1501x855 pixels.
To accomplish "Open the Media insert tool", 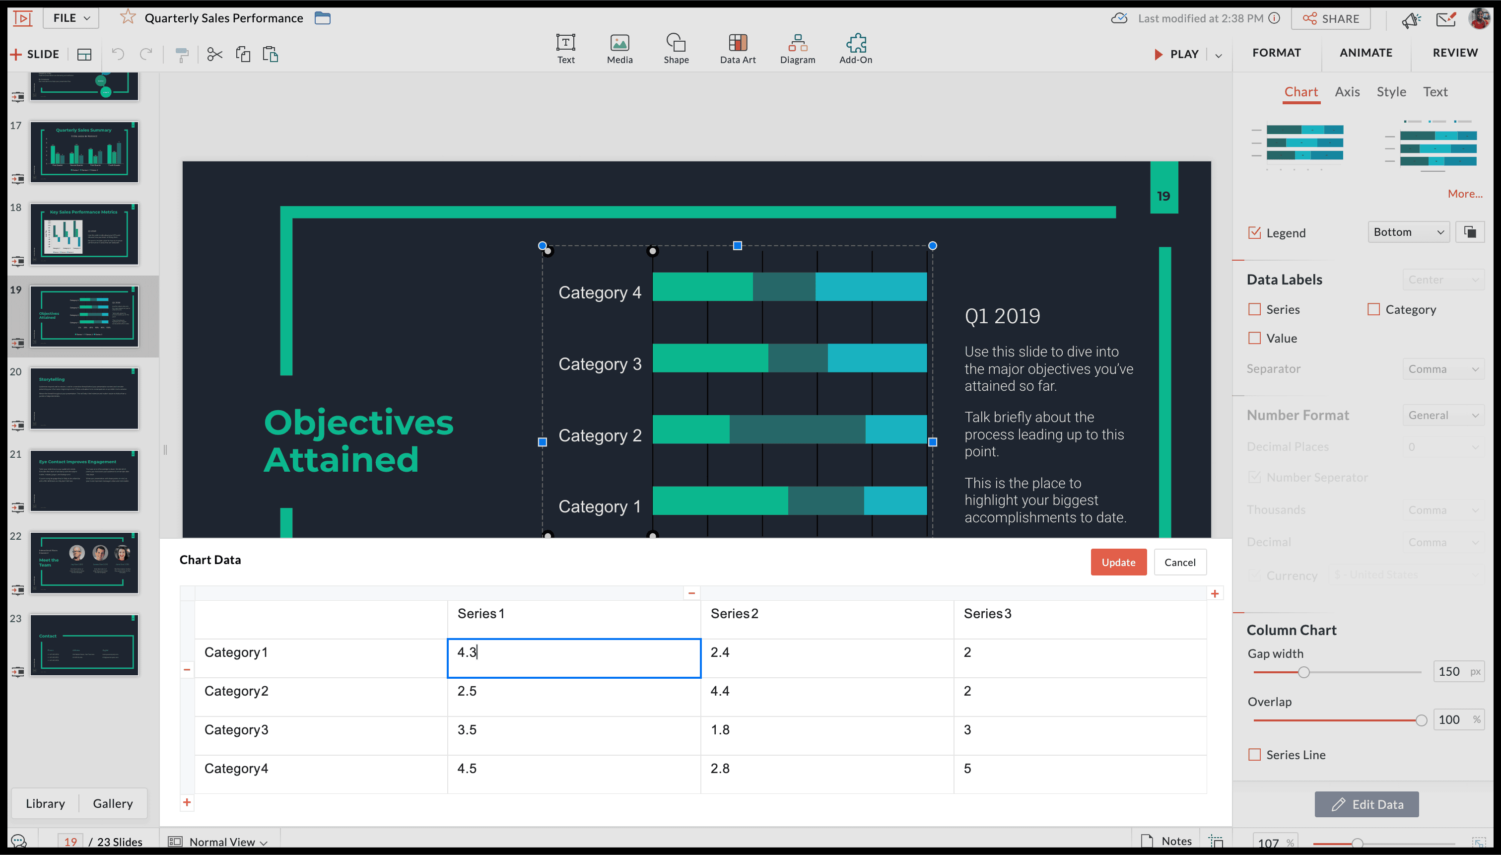I will click(619, 48).
